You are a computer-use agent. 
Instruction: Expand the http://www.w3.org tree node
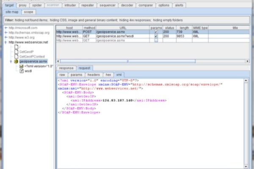[6, 37]
